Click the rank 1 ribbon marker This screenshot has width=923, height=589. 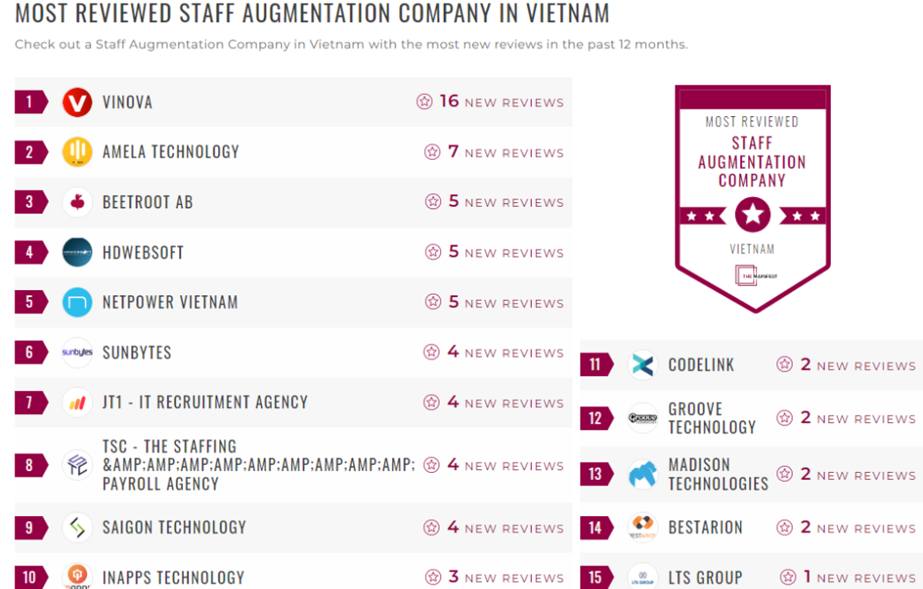[x=30, y=102]
